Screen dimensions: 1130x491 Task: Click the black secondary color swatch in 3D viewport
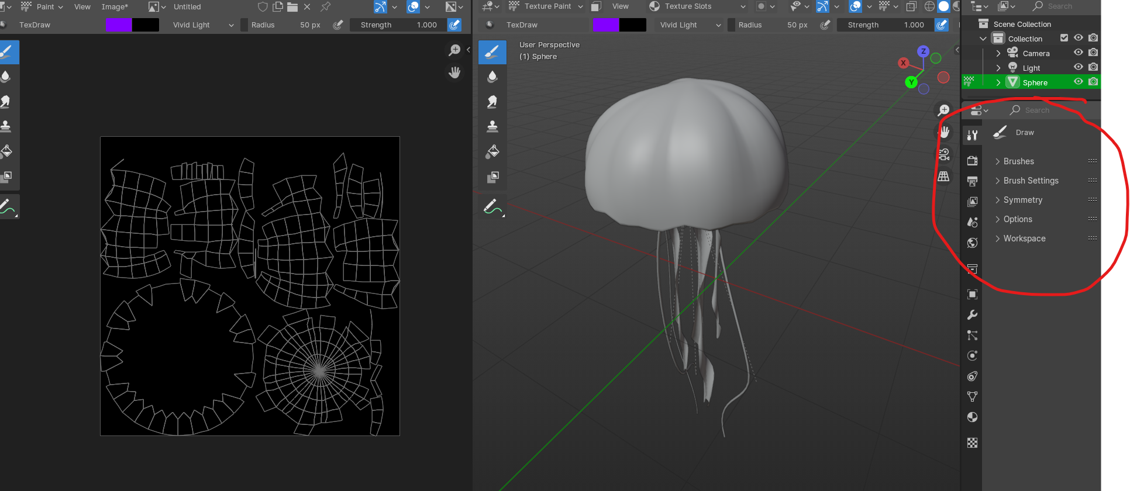pyautogui.click(x=633, y=25)
